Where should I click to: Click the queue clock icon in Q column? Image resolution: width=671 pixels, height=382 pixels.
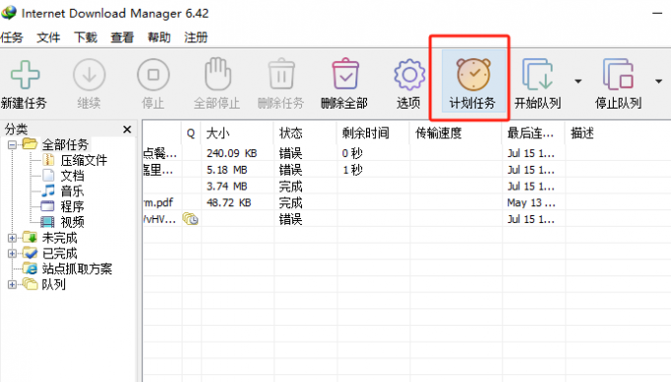coord(190,219)
